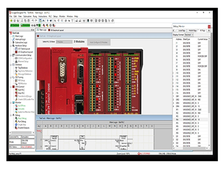The height and width of the screenshot is (169, 224).
Task: Open the Subroutine menu
Action: [x=27, y=16]
